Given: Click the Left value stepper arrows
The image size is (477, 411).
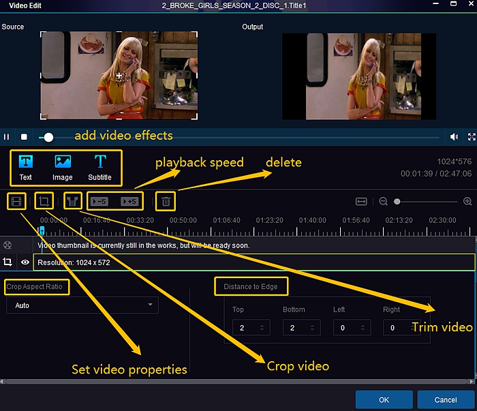Looking at the screenshot, I should (363, 328).
